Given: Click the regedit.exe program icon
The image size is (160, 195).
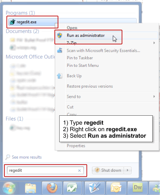Looking at the screenshot, I should tap(12, 22).
